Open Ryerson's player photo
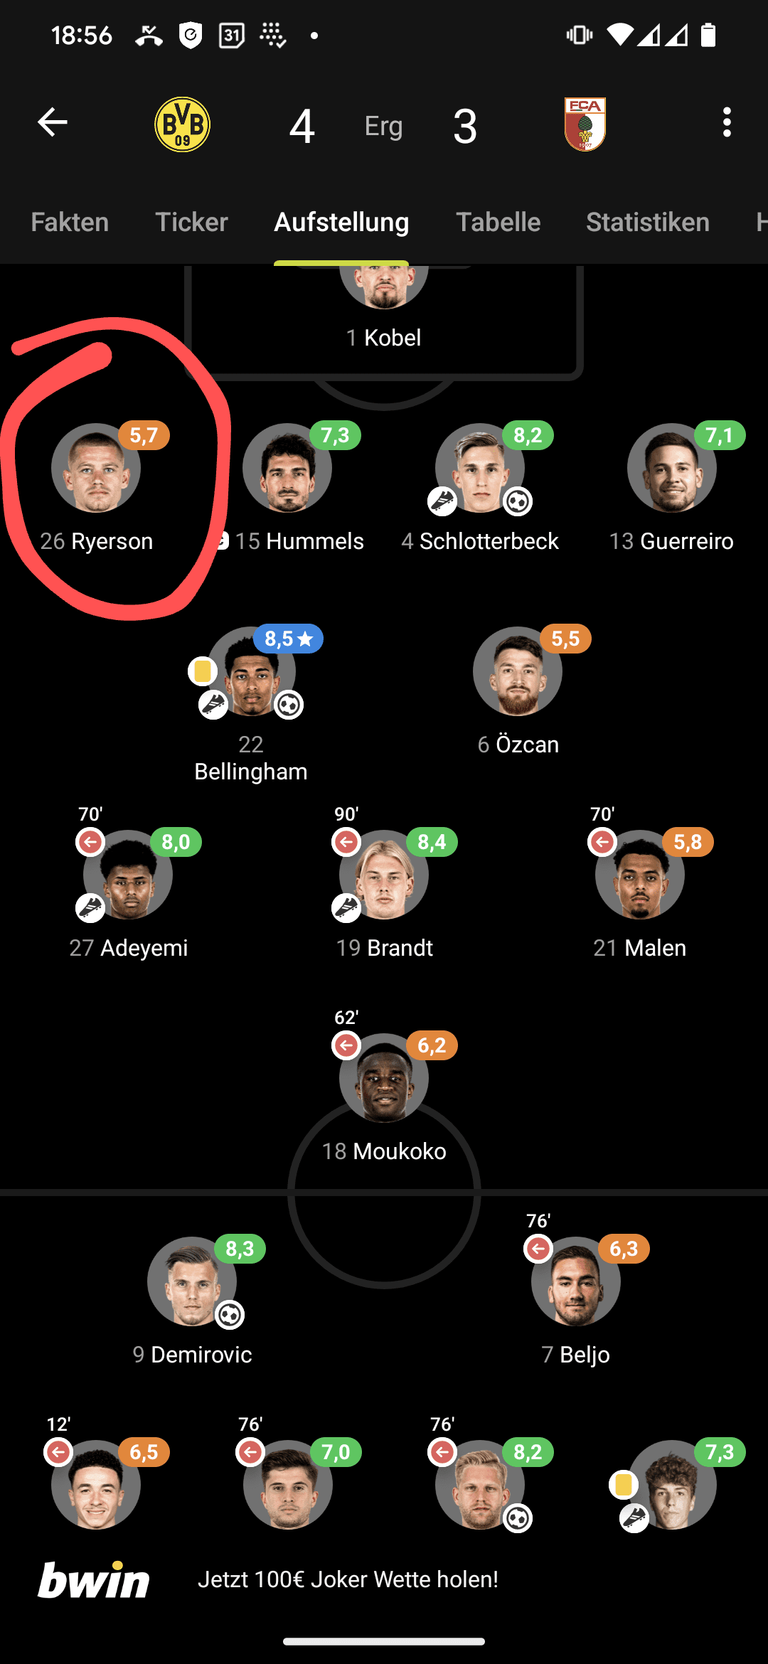 (96, 468)
